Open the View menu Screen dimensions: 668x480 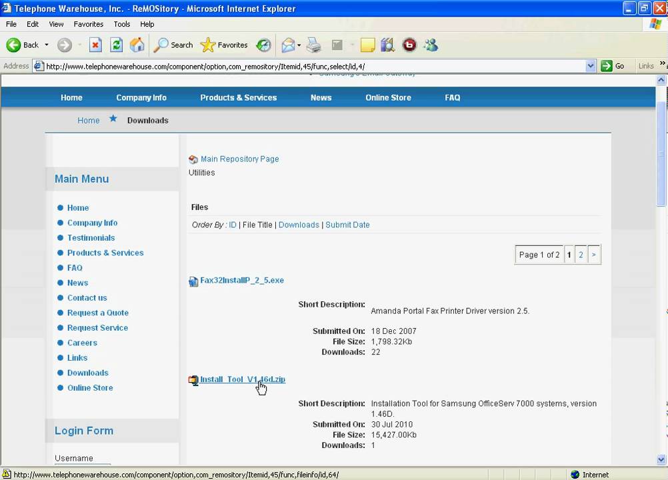coord(56,24)
